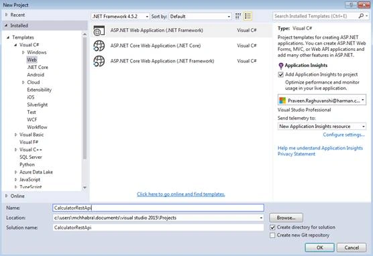Click the search magnifier icon
The height and width of the screenshot is (256, 373).
point(361,16)
